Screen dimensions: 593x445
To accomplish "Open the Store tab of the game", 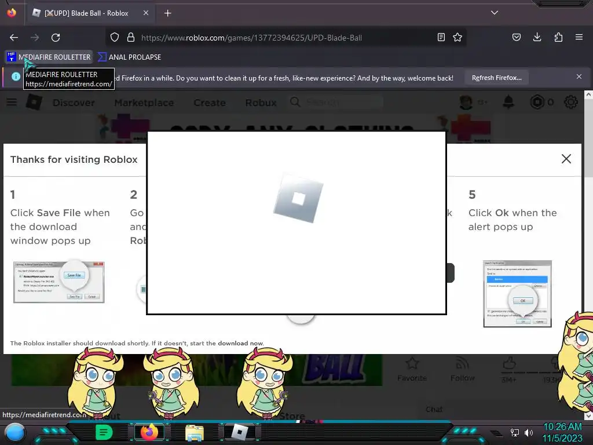I will (292, 416).
